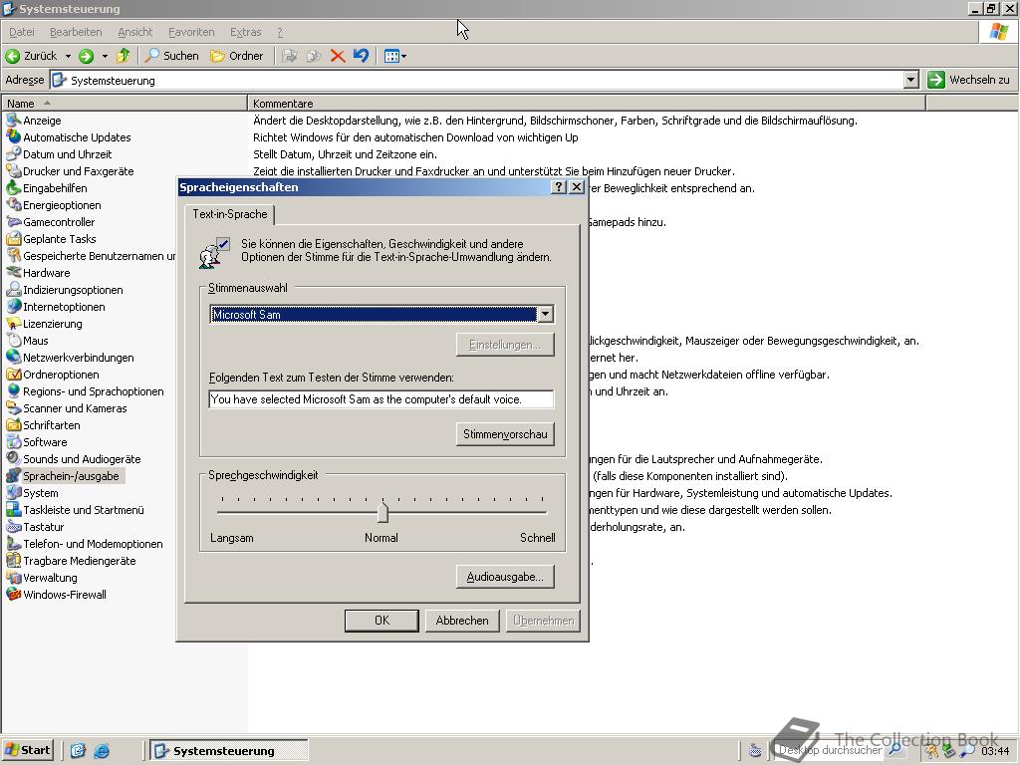Viewport: 1020px width, 765px height.
Task: Open the Windows Start button
Action: click(27, 750)
